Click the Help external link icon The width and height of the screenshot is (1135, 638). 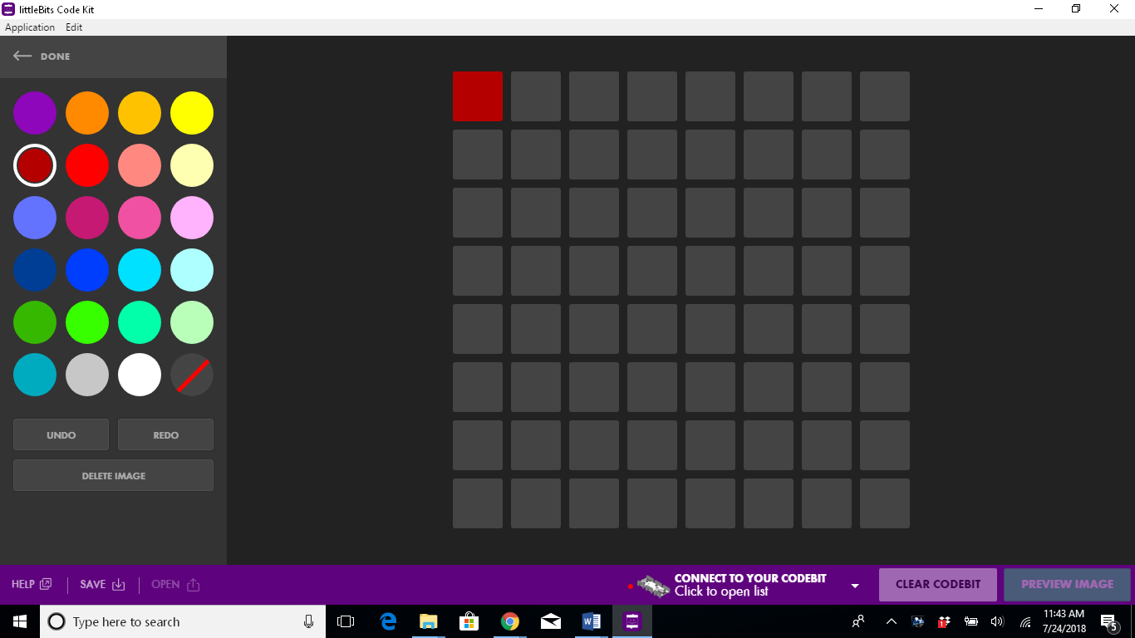click(46, 584)
